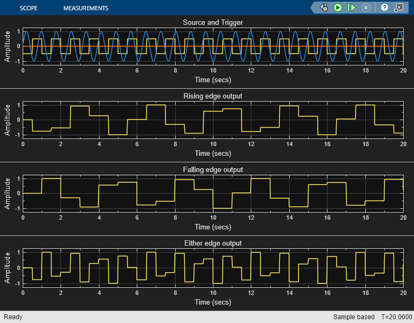This screenshot has width=414, height=323.
Task: Stop the simulation using the stop icon
Action: click(366, 8)
